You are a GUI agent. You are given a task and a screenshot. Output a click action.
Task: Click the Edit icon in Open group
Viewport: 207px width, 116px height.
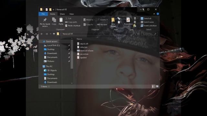point(135,22)
